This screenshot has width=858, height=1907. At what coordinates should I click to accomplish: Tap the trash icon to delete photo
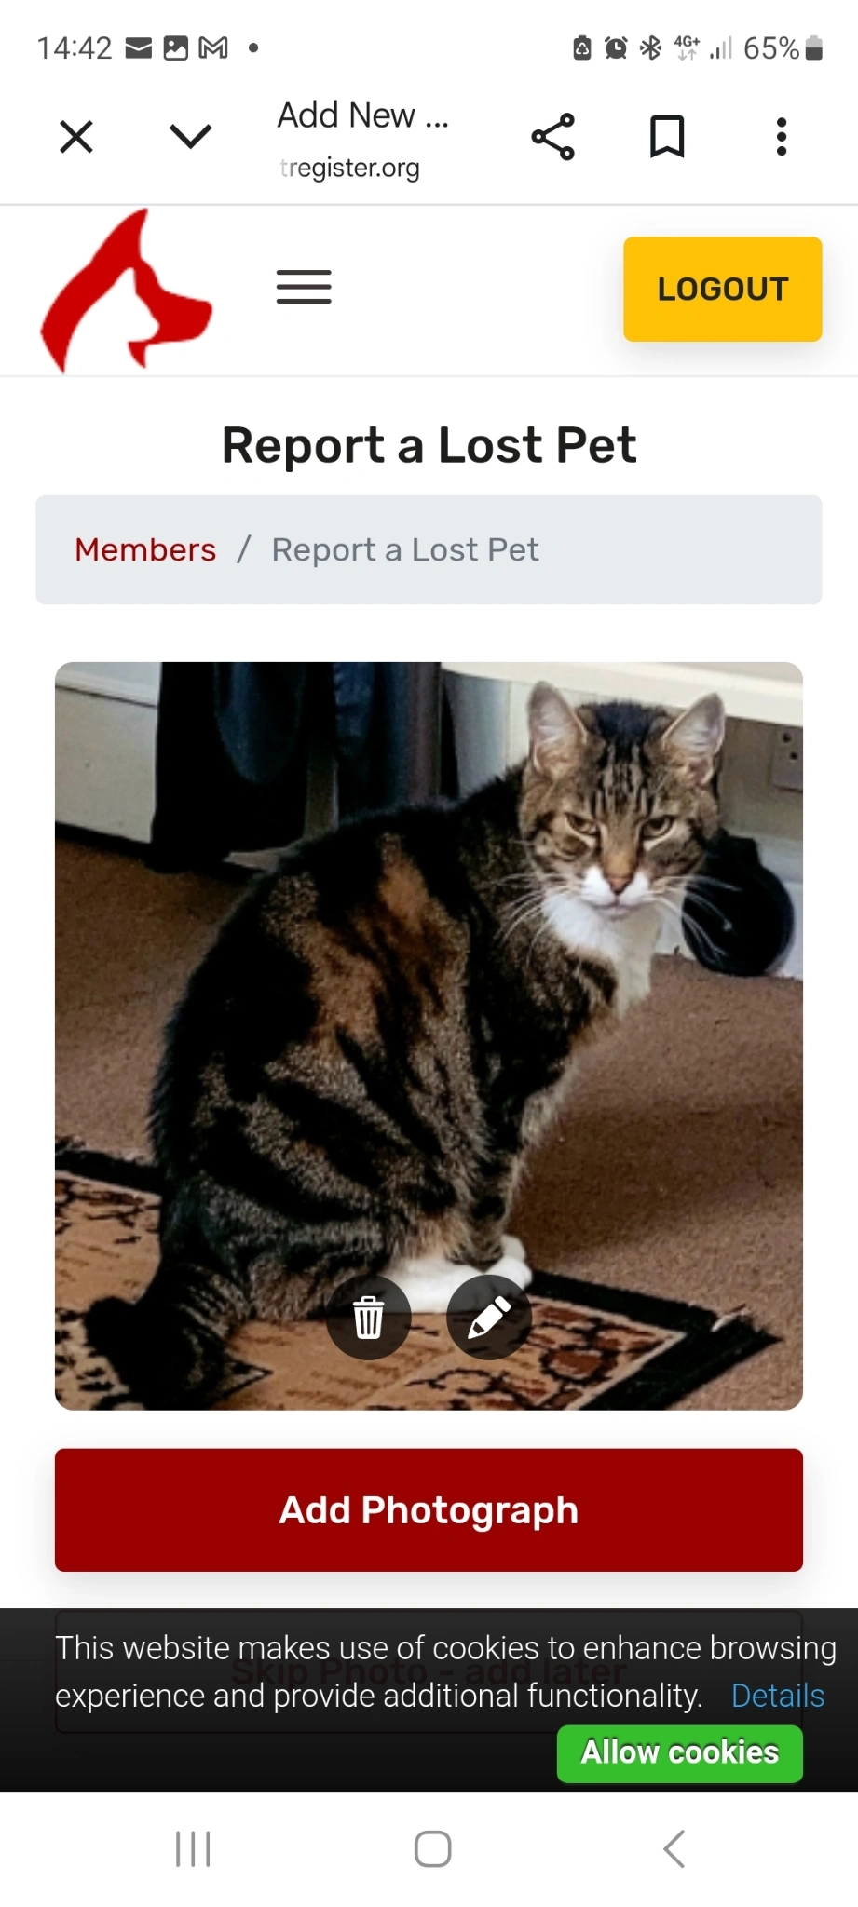click(x=368, y=1317)
